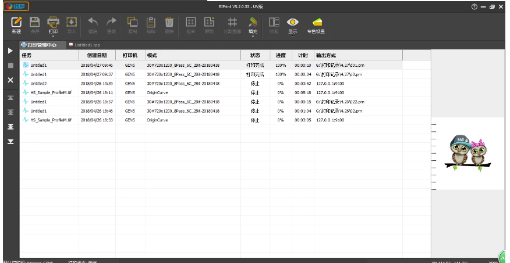Screen dimensions: 510x263
Task: Select the Untitled1 job created 2018/04/26 18:57
Action: pyautogui.click(x=211, y=102)
